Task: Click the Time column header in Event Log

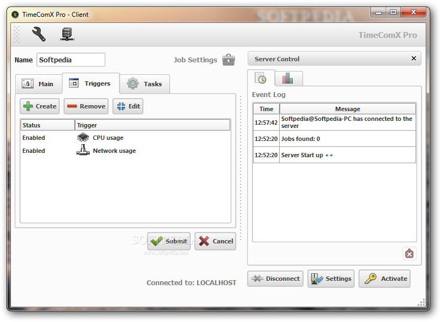Action: point(266,109)
